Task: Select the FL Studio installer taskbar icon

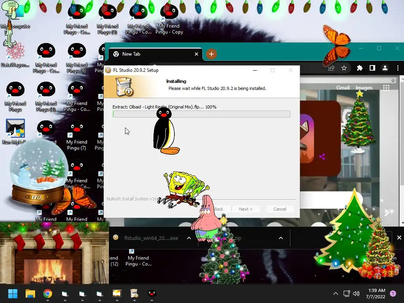Action: [x=134, y=294]
